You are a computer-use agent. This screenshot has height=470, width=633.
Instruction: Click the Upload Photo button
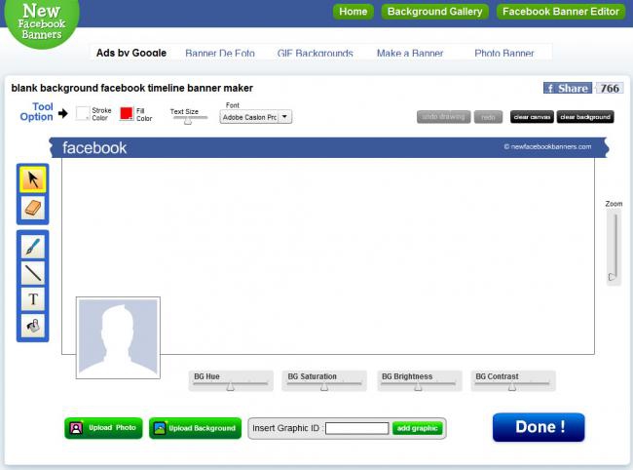point(103,428)
